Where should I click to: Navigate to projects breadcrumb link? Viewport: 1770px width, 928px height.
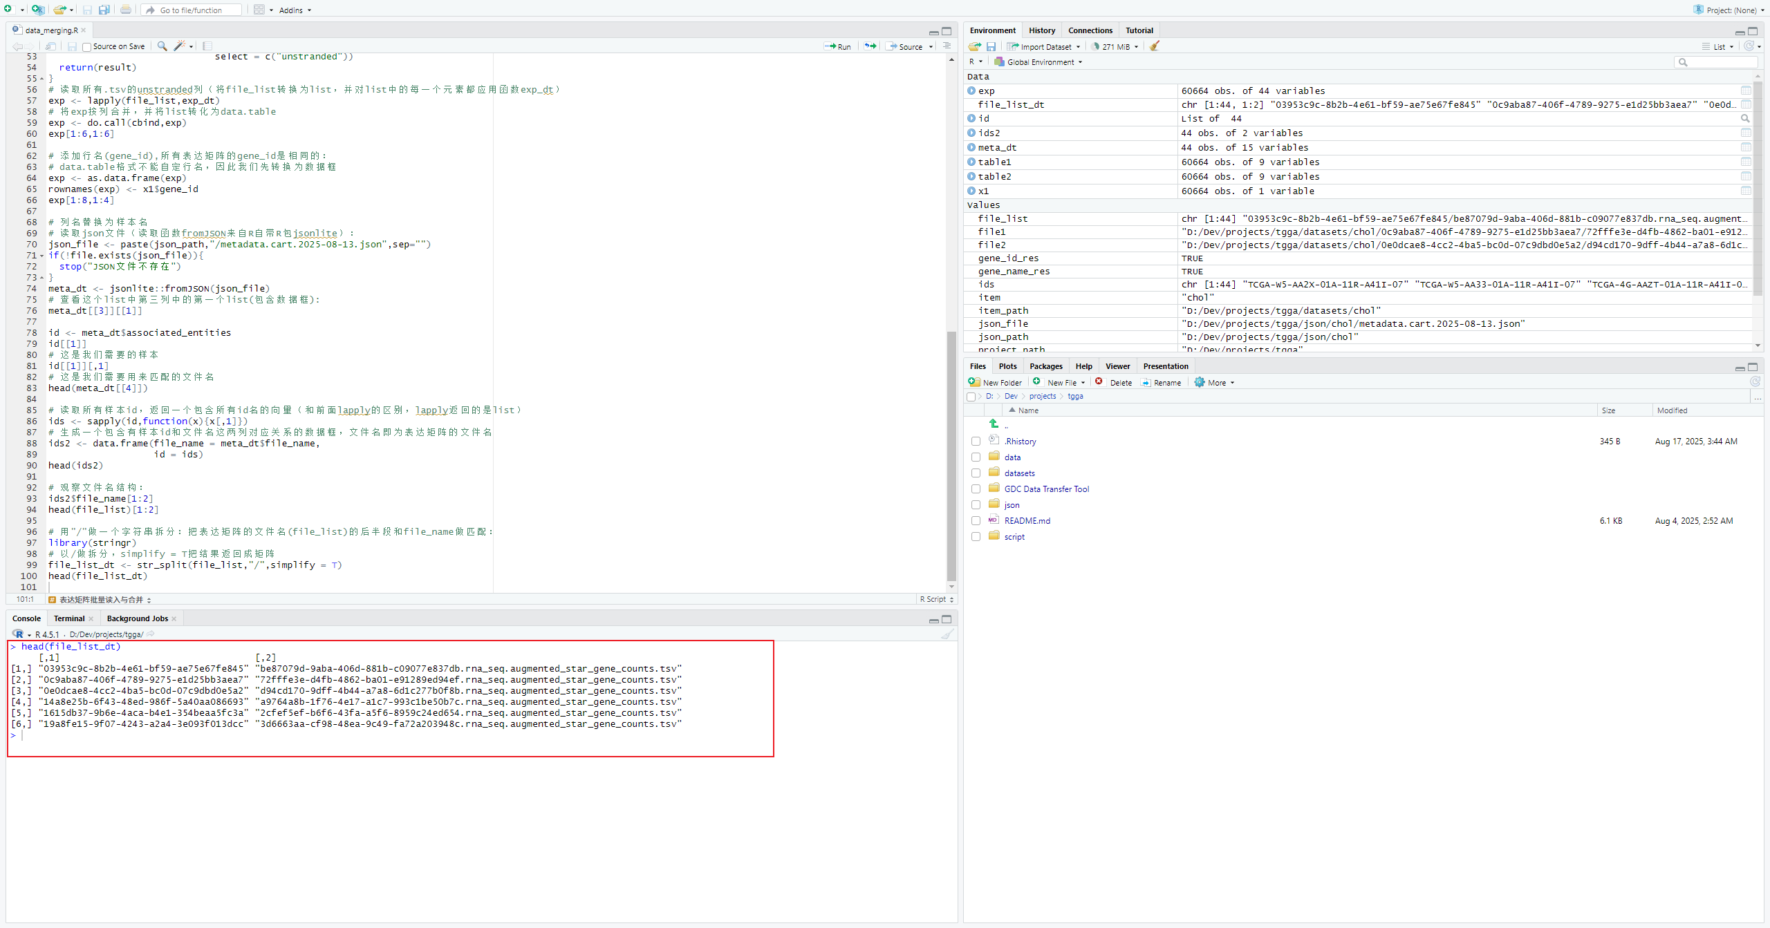tap(1043, 396)
